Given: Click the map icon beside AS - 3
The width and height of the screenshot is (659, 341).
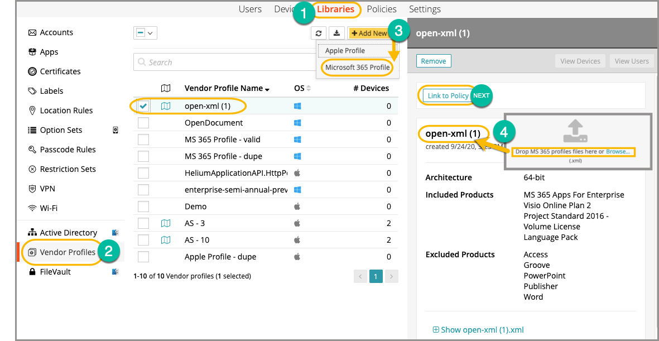Looking at the screenshot, I should pos(166,223).
